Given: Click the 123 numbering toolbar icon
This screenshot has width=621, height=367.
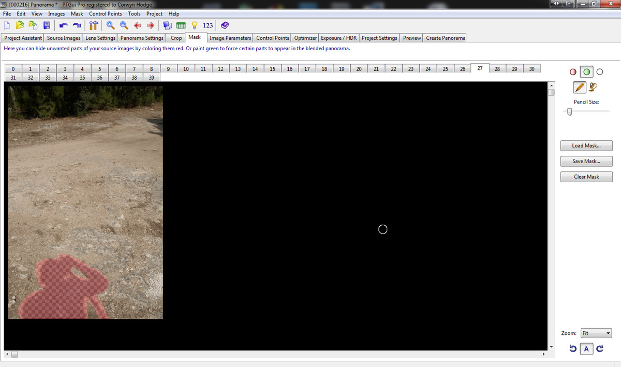Looking at the screenshot, I should point(208,25).
